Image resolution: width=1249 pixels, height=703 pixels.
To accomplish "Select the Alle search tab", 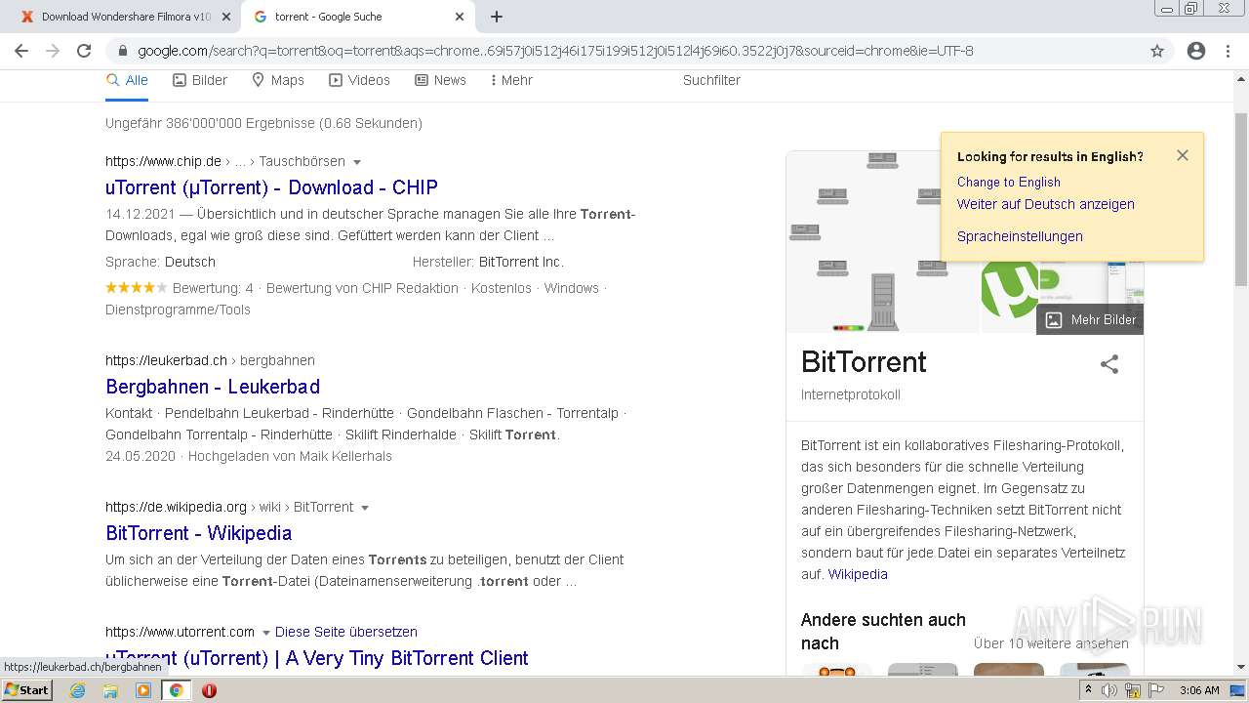I will pos(127,80).
